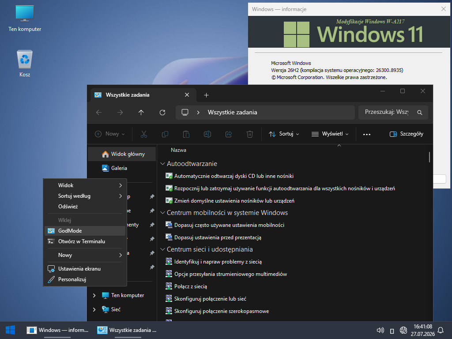Choose GodMode in context menu
This screenshot has width=452, height=339.
point(85,231)
